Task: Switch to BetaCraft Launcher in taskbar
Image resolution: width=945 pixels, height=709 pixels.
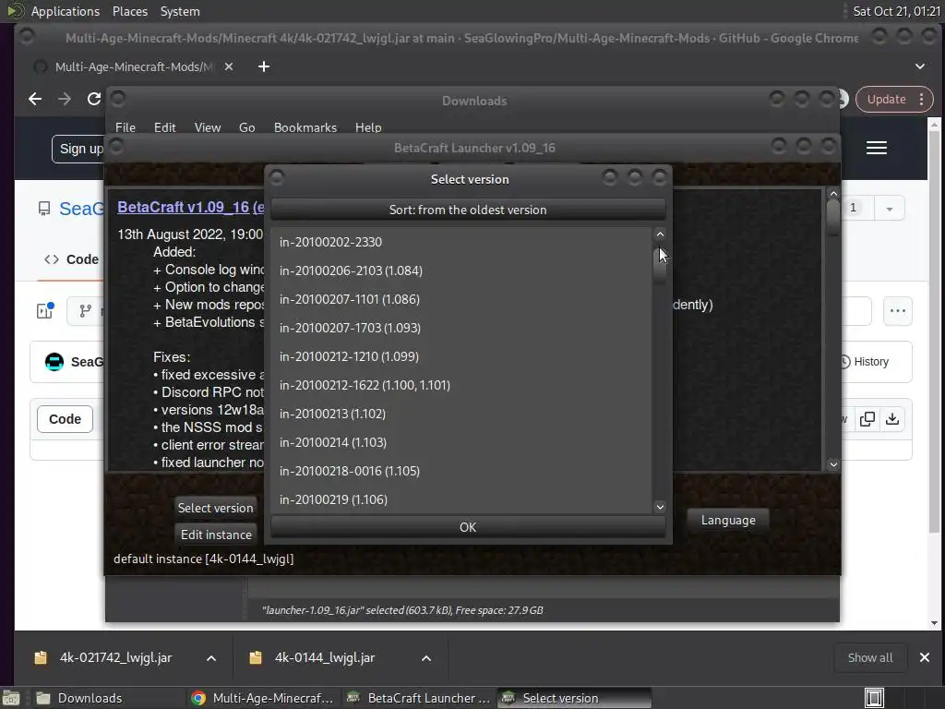Action: point(419,698)
